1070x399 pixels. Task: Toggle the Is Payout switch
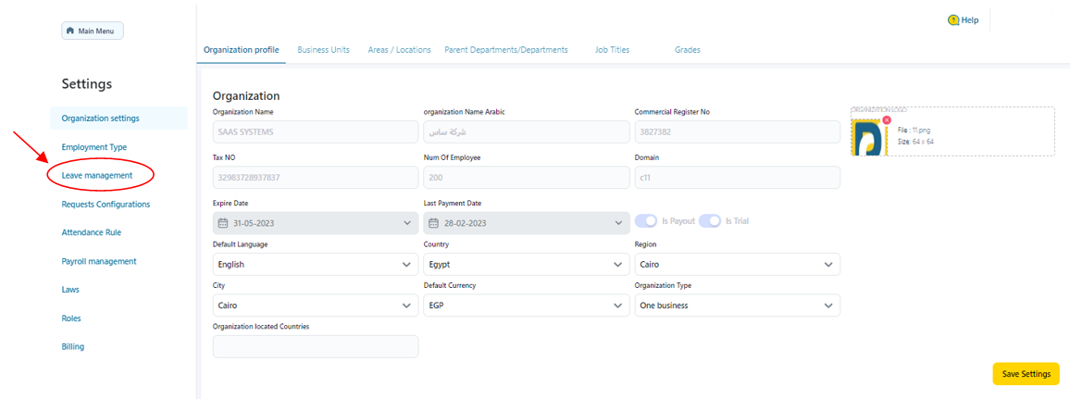point(646,221)
